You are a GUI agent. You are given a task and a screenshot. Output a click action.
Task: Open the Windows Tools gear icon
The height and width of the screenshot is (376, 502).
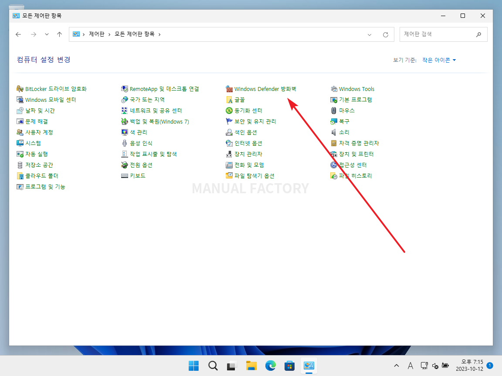pos(334,89)
